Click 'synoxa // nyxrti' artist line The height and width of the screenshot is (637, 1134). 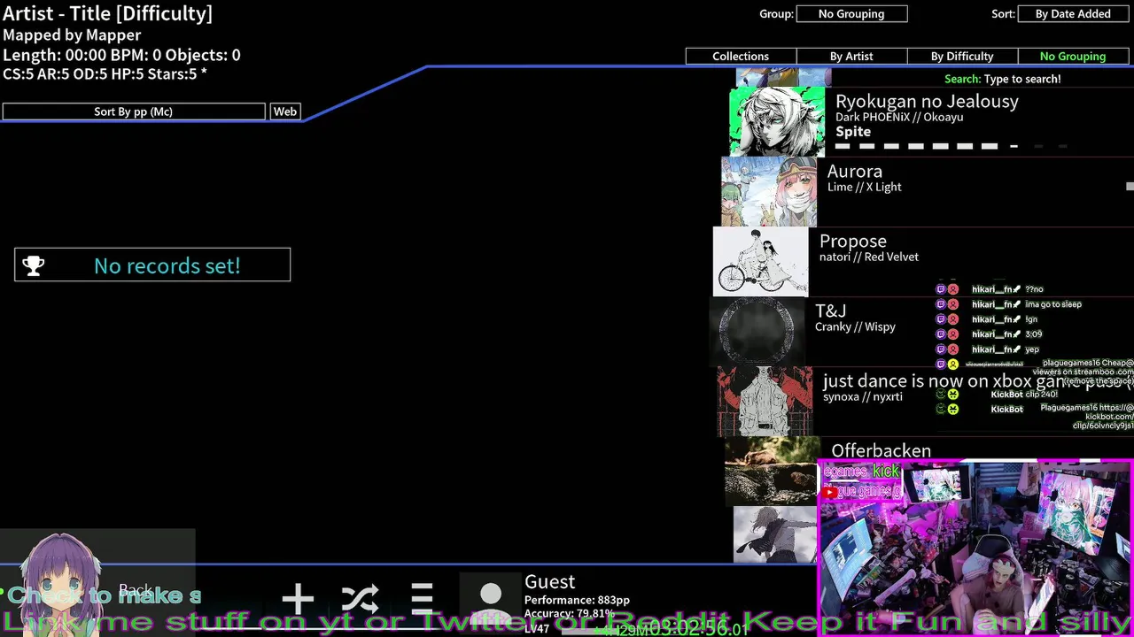pyautogui.click(x=863, y=396)
